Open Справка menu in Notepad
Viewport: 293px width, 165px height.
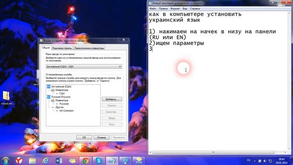pyautogui.click(x=195, y=9)
